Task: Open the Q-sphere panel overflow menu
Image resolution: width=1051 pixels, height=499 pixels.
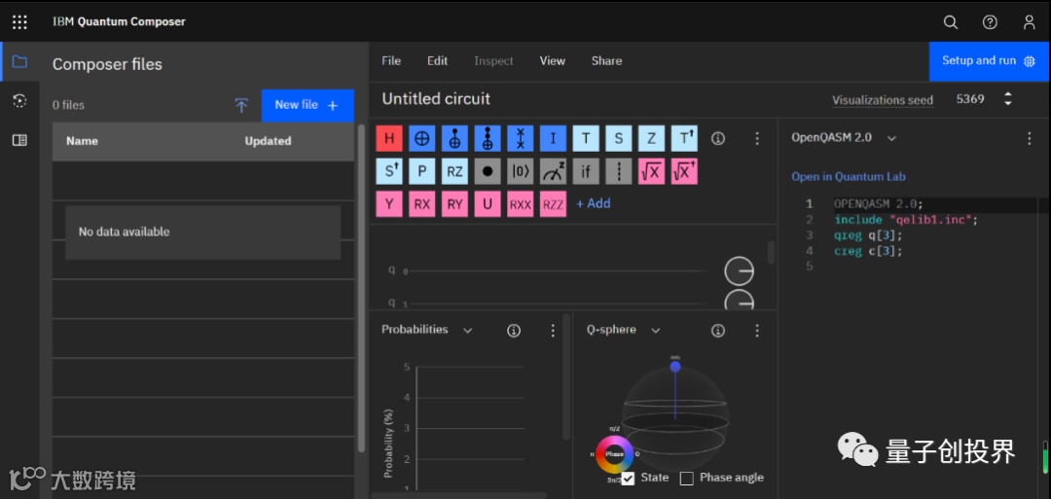Action: (x=757, y=331)
